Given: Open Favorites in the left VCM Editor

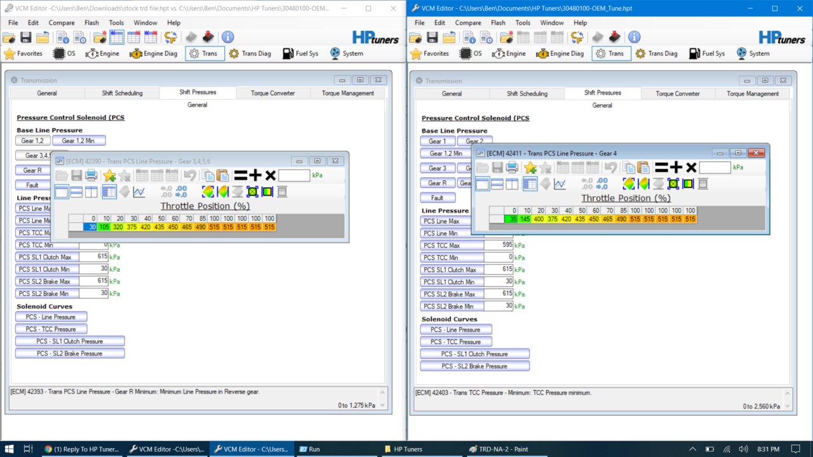Looking at the screenshot, I should click(24, 53).
